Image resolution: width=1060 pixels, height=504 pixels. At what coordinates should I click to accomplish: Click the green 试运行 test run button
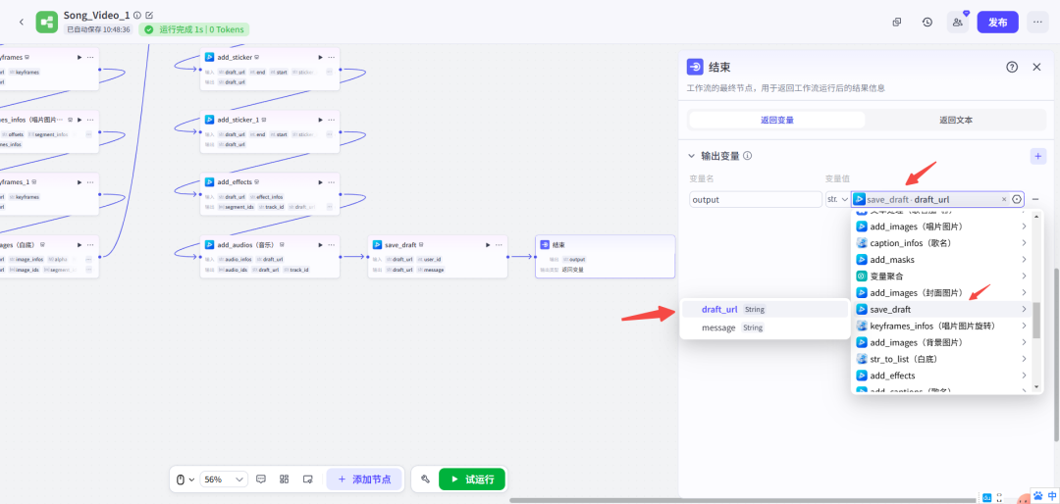[x=472, y=479]
